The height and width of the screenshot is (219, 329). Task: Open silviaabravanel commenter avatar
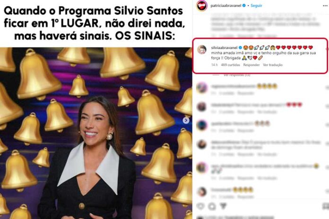click(202, 50)
